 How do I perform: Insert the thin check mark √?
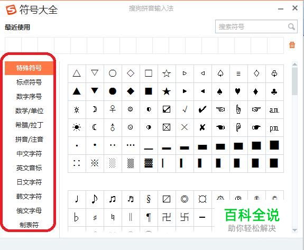(x=185, y=109)
